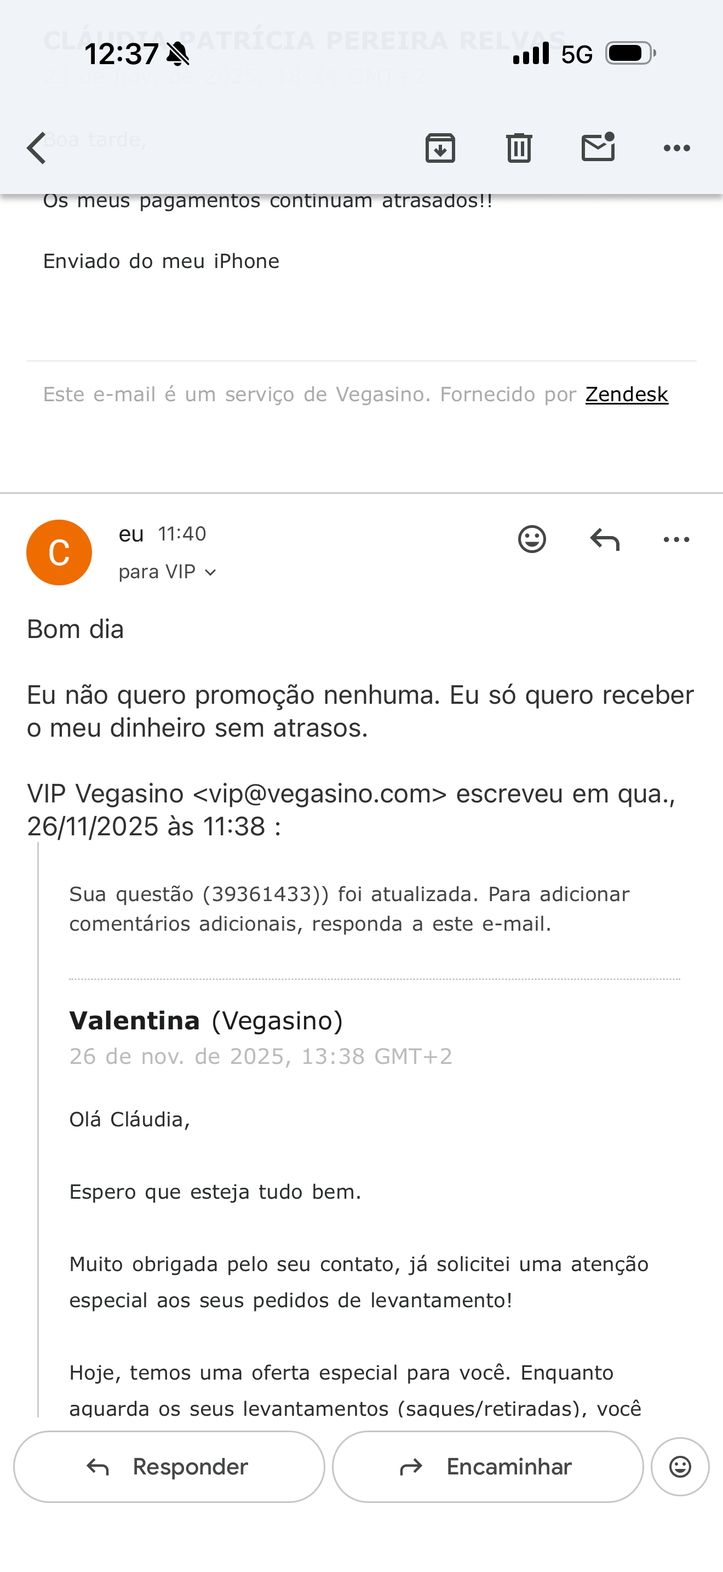Tap the emoji reaction button at bottom

pyautogui.click(x=680, y=1466)
